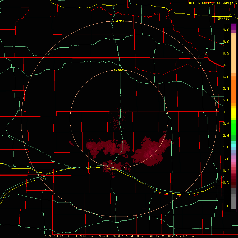Click the NEXLAB logo glyph beside DuPage
This screenshot has width=238, height=238.
pos(236,3)
